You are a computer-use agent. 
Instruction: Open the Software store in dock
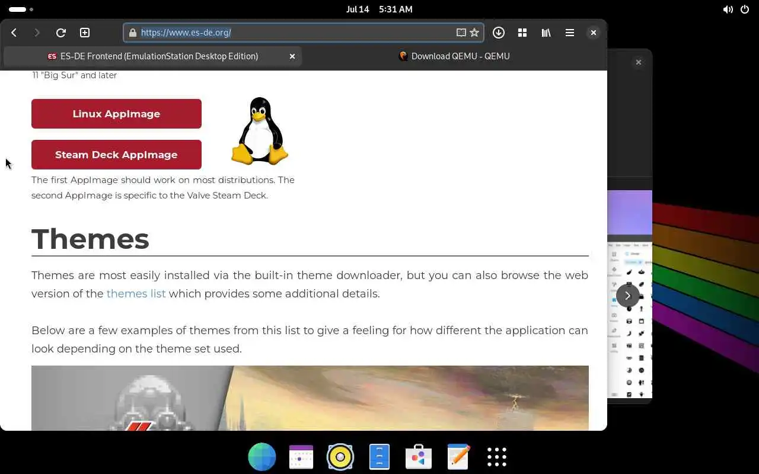click(x=419, y=457)
